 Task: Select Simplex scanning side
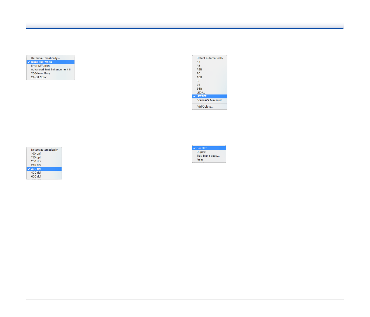209,148
